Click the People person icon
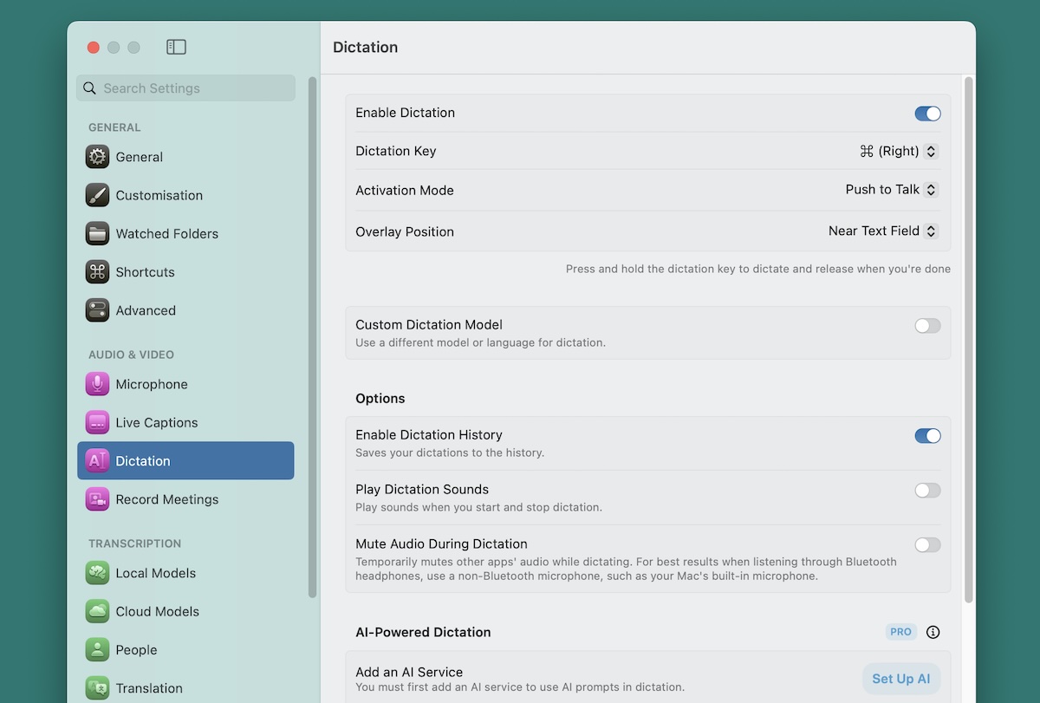1040x703 pixels. pos(97,650)
